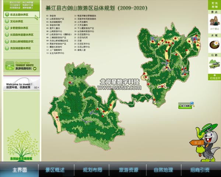The width and height of the screenshot is (221, 177).
Task: Switch to the 主界面 tab
Action: click(x=20, y=170)
